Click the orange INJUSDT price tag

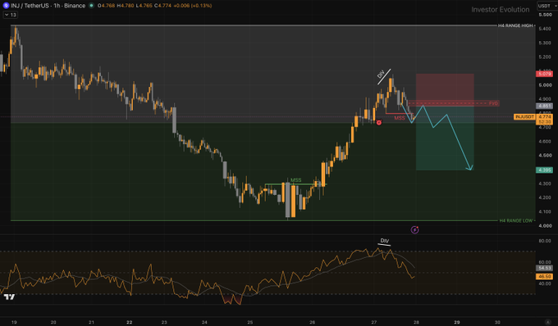(524, 117)
